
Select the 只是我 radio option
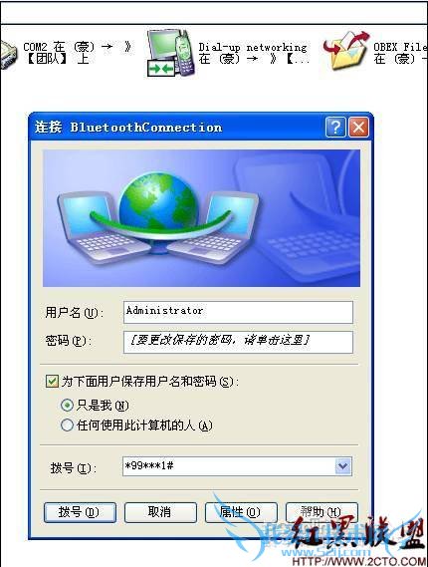coord(67,405)
